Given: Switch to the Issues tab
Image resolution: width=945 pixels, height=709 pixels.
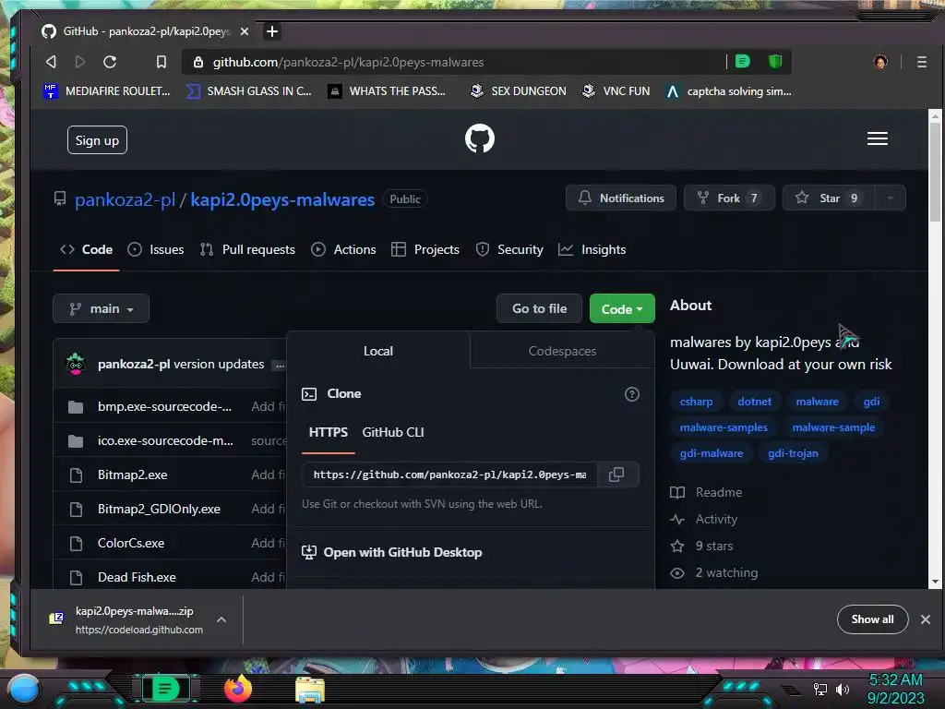Looking at the screenshot, I should point(156,249).
